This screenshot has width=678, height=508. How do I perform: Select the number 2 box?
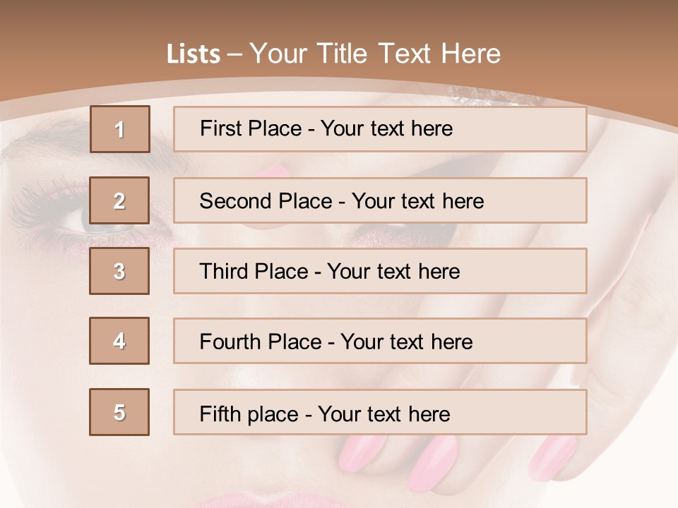pos(119,200)
